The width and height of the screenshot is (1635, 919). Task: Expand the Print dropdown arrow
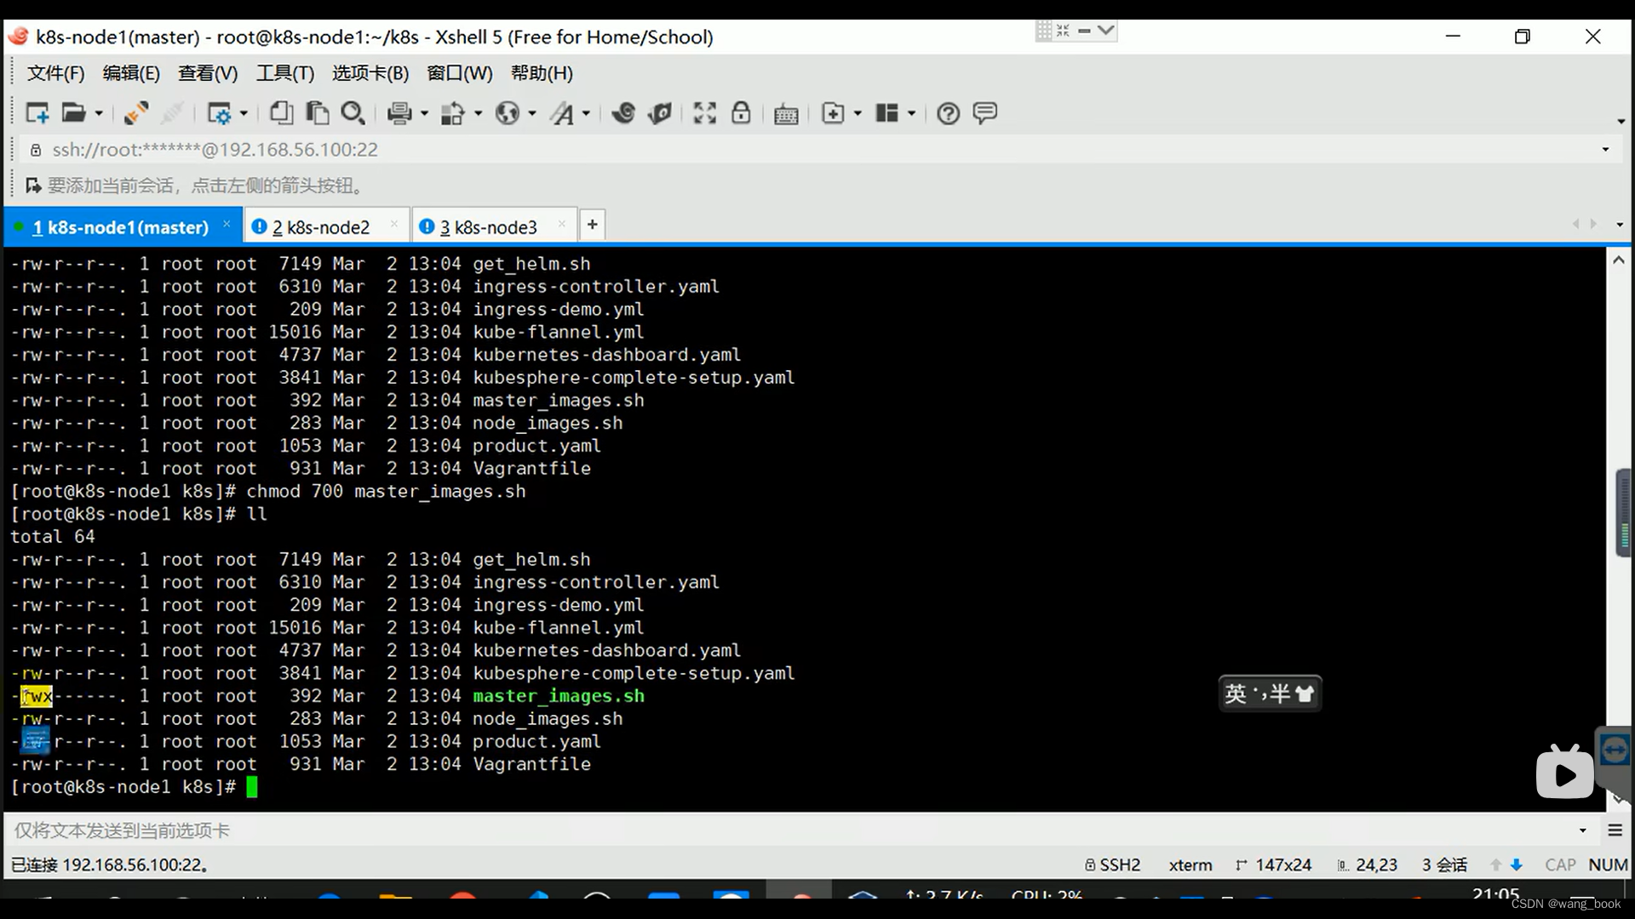click(424, 113)
